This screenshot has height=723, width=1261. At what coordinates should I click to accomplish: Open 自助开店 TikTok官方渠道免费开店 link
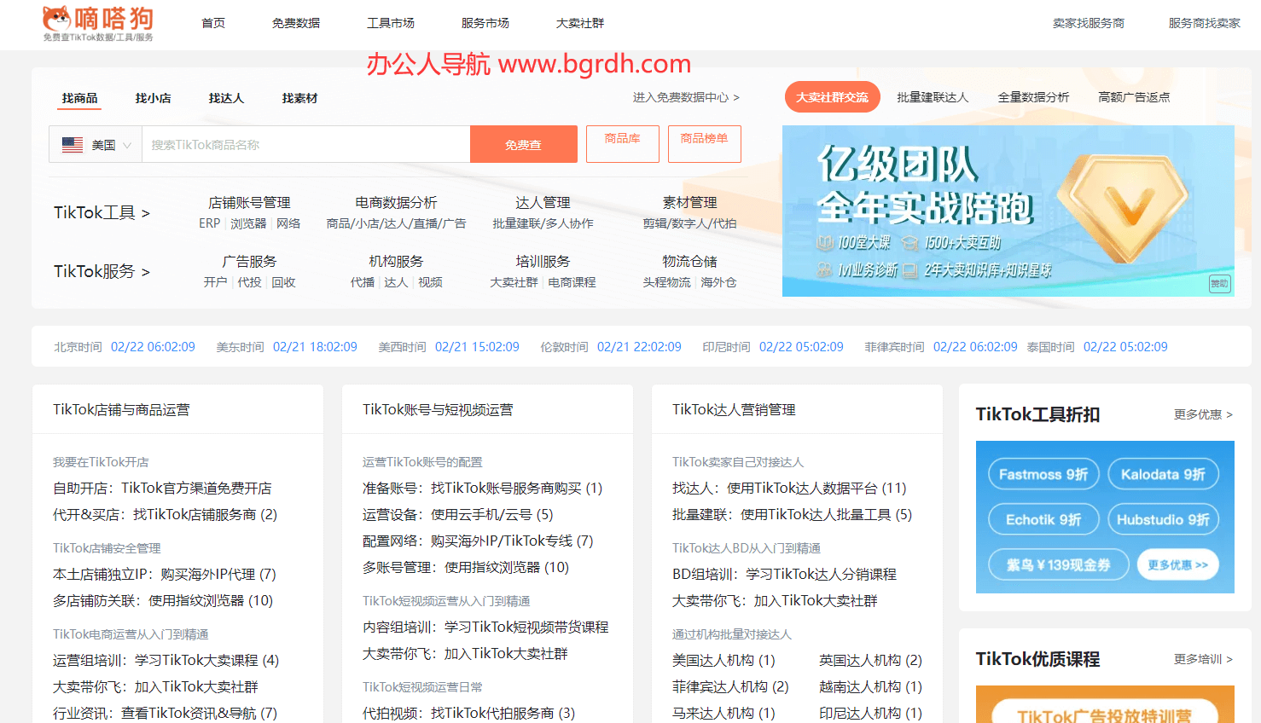162,489
